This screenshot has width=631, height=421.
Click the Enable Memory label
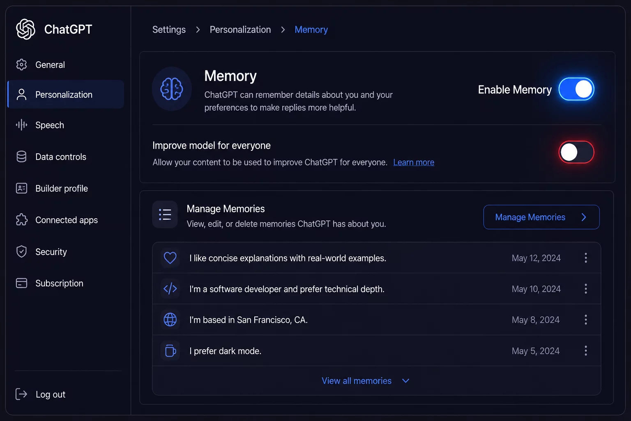click(x=515, y=90)
